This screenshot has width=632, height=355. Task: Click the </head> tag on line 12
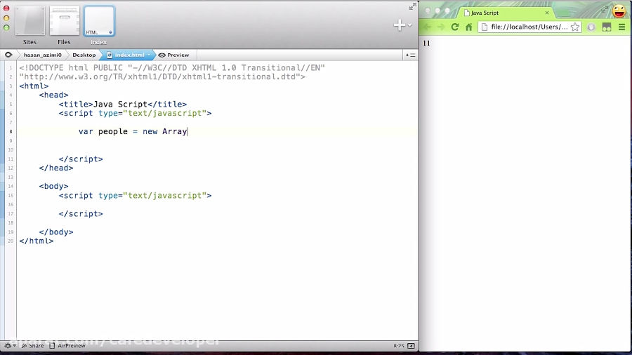[x=56, y=168]
